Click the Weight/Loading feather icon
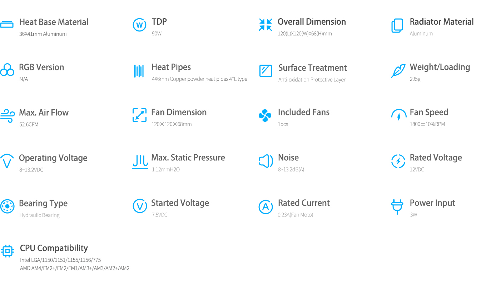 [x=398, y=71]
